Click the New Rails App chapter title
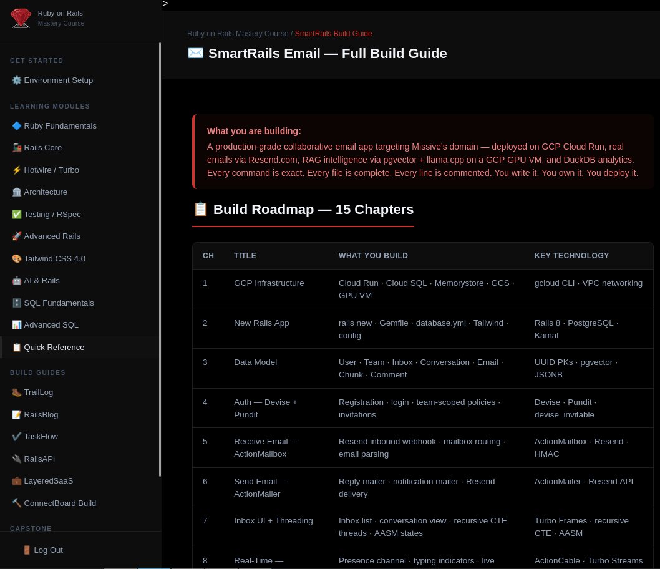The width and height of the screenshot is (660, 569). 261,323
